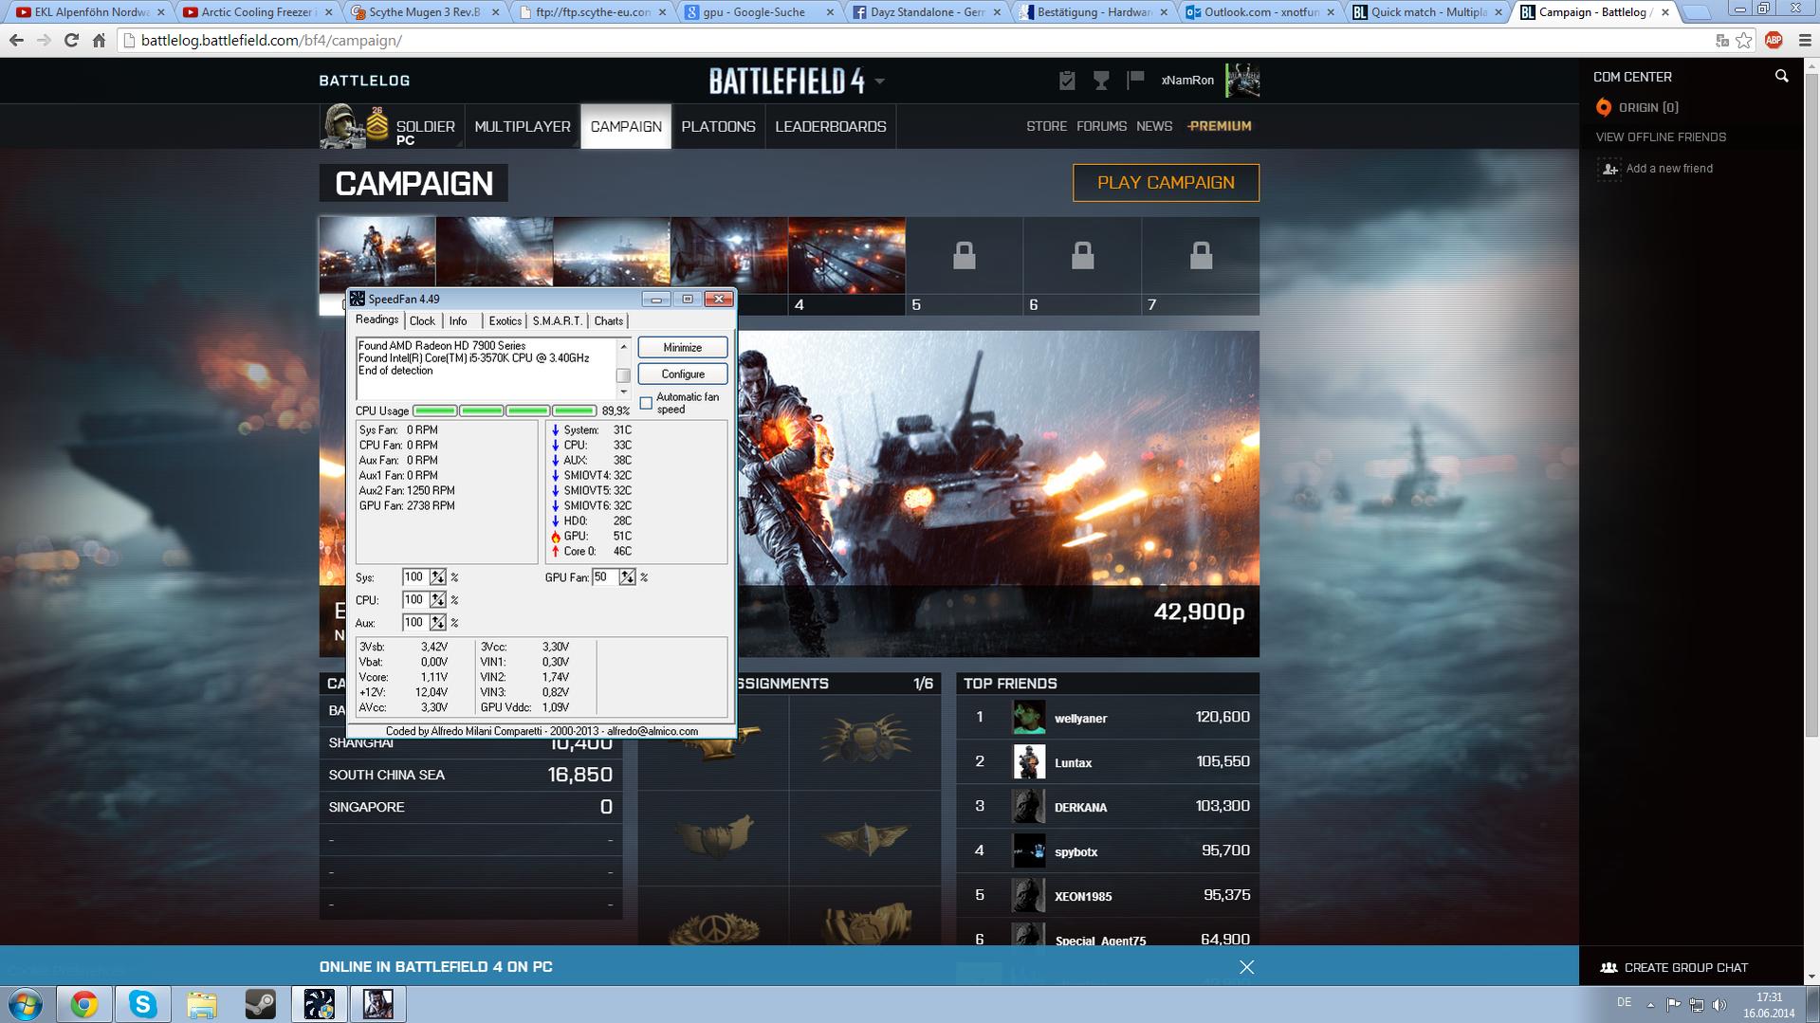
Task: Open the Battlelog Store link
Action: click(1046, 126)
